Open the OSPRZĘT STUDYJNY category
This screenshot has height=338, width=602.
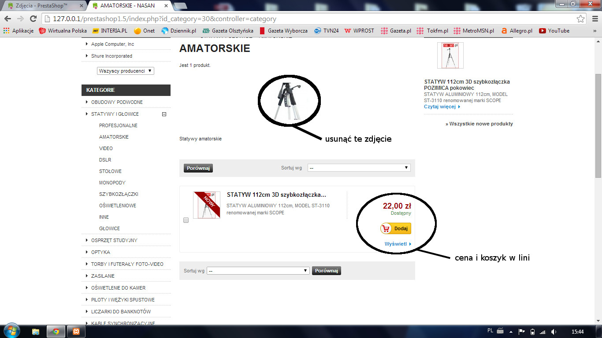tap(114, 240)
